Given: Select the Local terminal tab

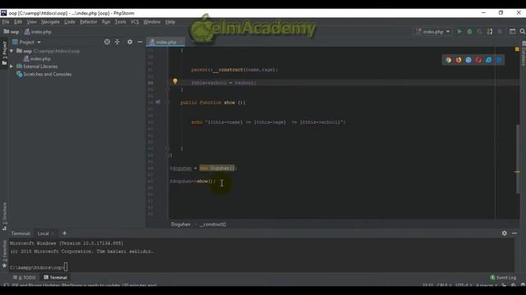Looking at the screenshot, I should 43,233.
